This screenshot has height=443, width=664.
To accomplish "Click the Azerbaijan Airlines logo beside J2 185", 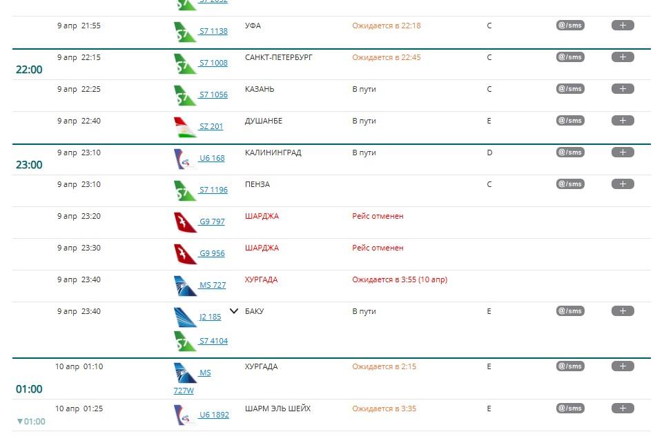I will pyautogui.click(x=184, y=317).
